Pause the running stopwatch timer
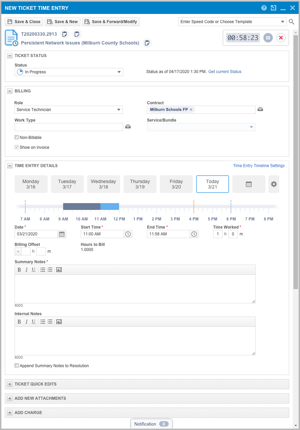The width and height of the screenshot is (300, 430). tap(268, 38)
